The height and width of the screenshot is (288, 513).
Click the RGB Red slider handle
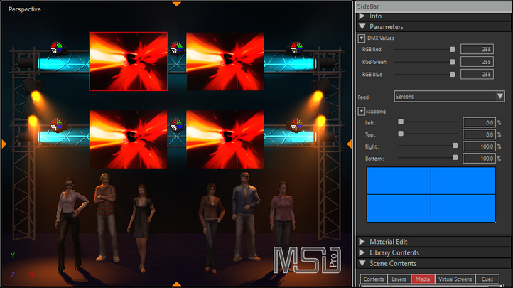[x=452, y=49]
